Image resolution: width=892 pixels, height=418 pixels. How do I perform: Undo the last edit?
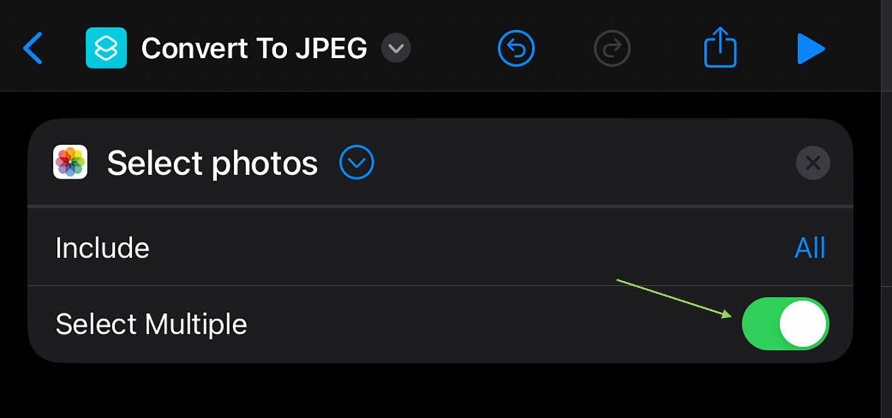click(516, 48)
